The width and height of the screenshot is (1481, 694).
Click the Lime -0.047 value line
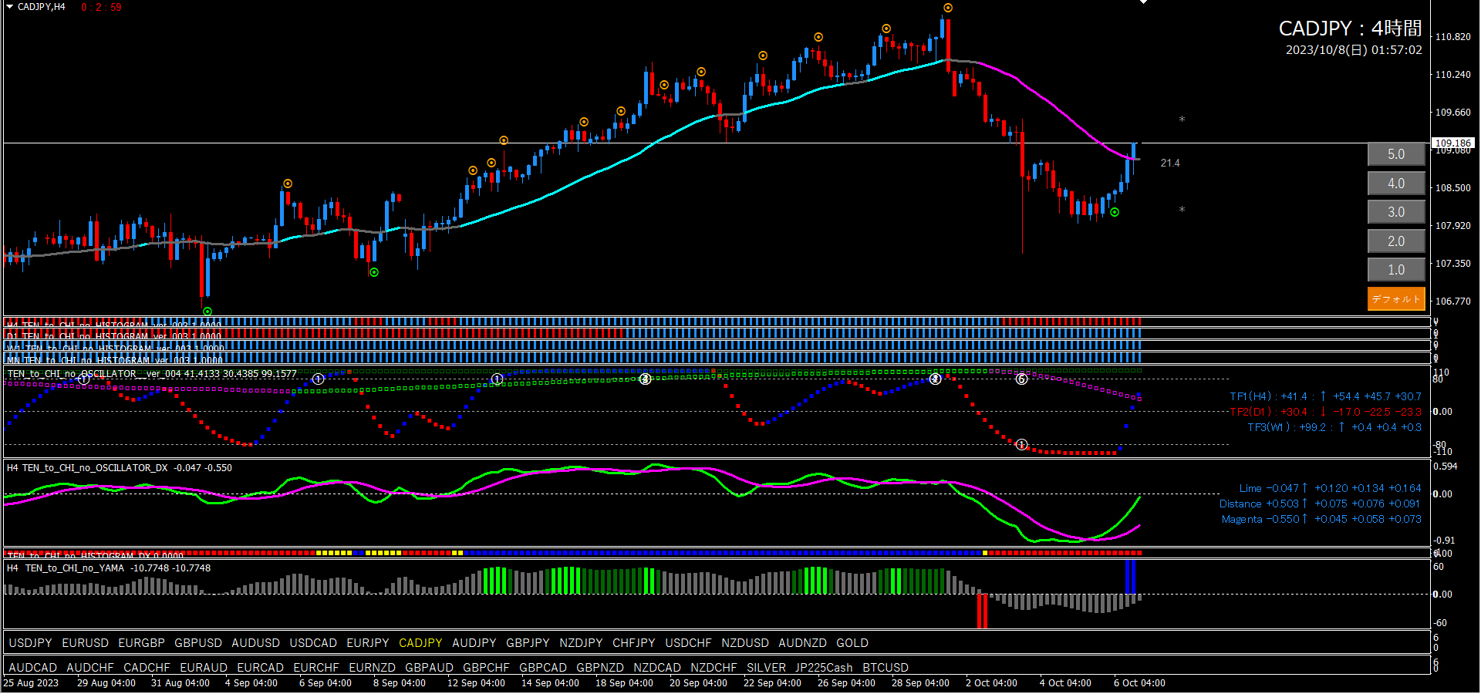[1330, 488]
